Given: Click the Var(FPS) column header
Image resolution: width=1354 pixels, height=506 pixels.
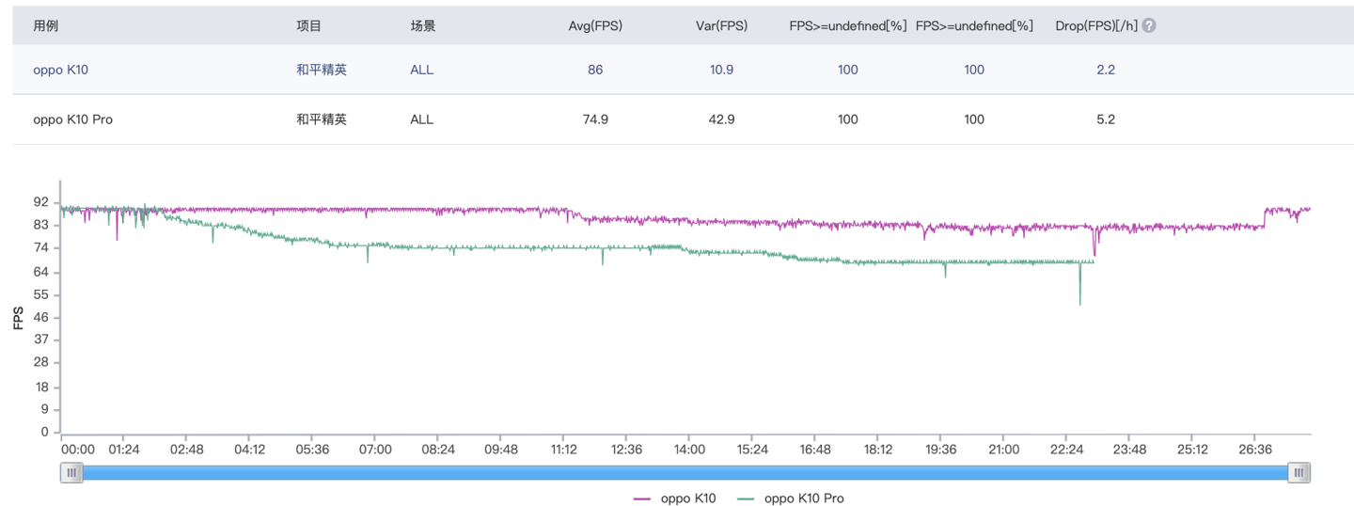Looking at the screenshot, I should pos(721,26).
